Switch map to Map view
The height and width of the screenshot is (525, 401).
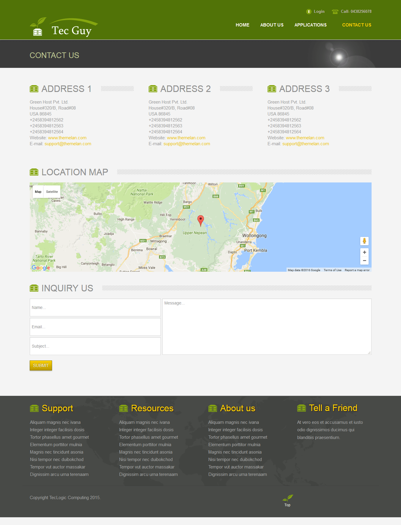[x=38, y=192]
